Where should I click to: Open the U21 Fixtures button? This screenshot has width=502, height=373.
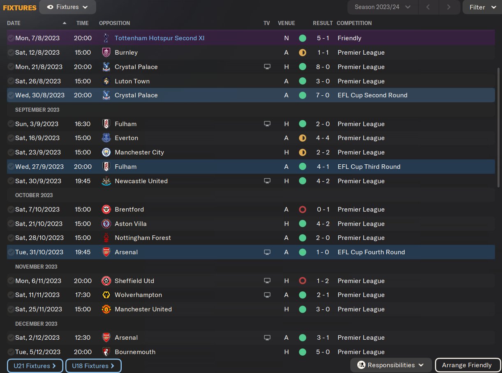pos(35,366)
